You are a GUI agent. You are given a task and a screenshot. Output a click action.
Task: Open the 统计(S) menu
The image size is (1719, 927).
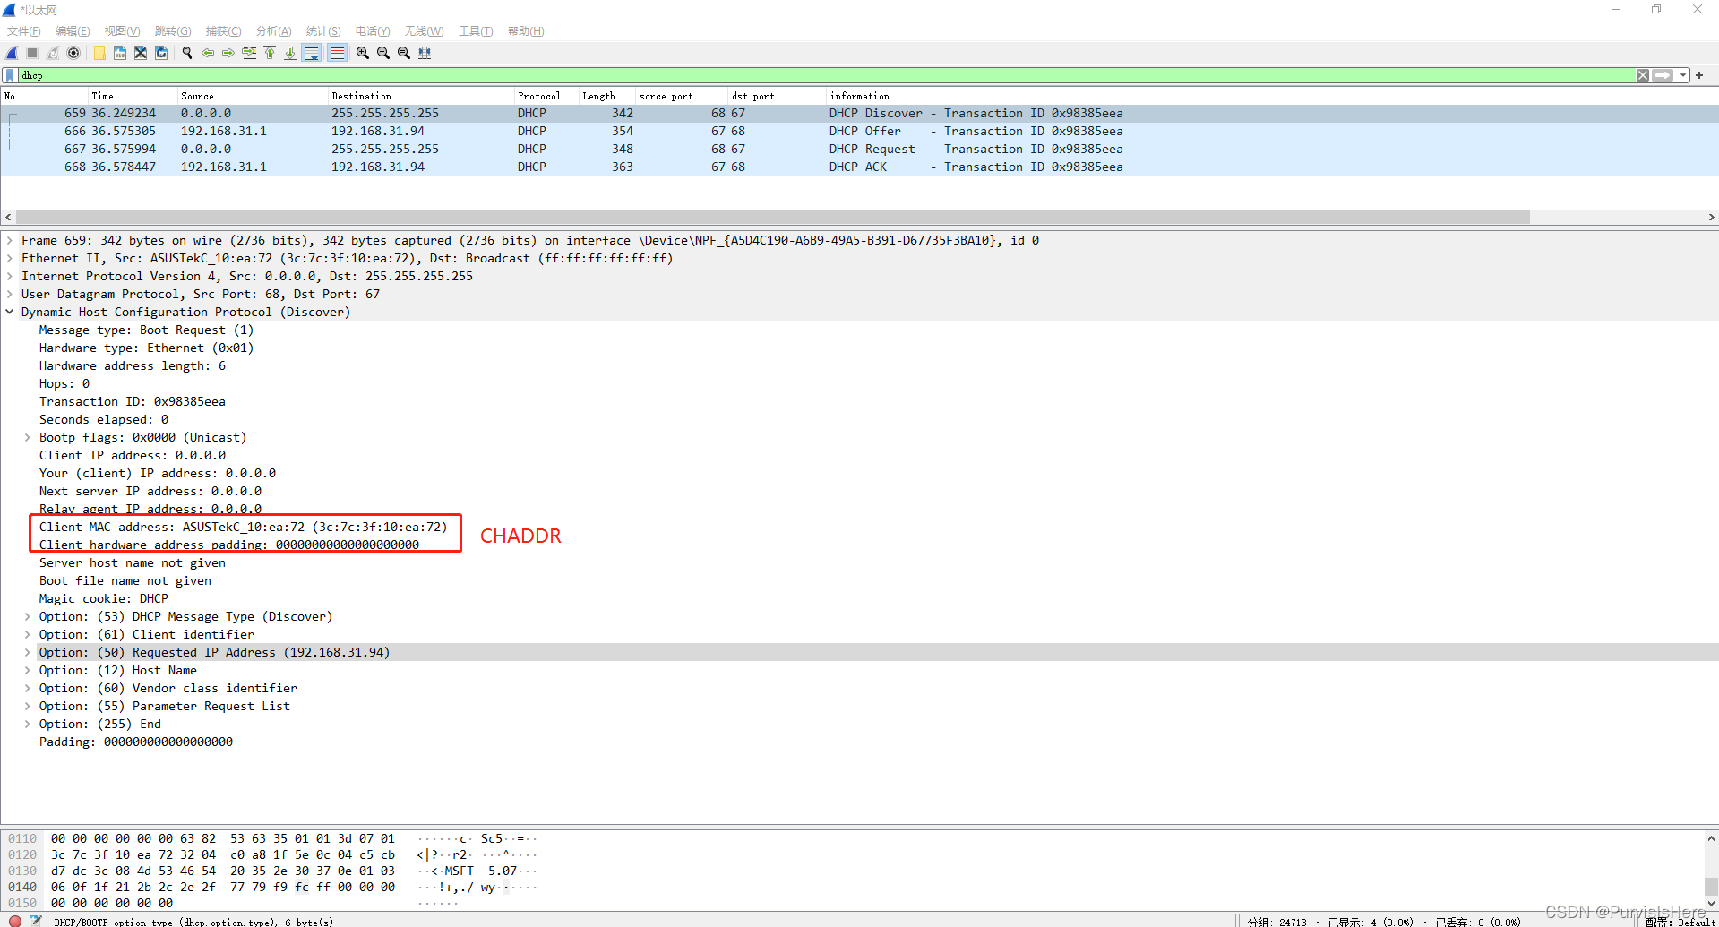[x=323, y=31]
